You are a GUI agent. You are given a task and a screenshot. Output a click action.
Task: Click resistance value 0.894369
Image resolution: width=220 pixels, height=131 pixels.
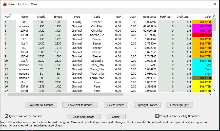pyautogui.click(x=151, y=39)
